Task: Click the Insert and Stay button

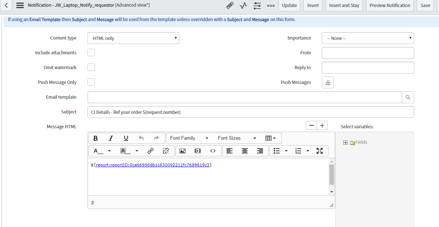Action: pos(344,5)
